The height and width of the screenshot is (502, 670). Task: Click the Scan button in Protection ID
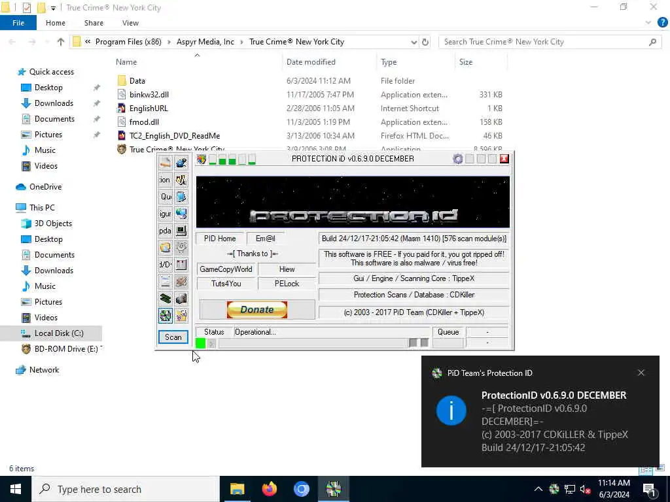tap(173, 337)
